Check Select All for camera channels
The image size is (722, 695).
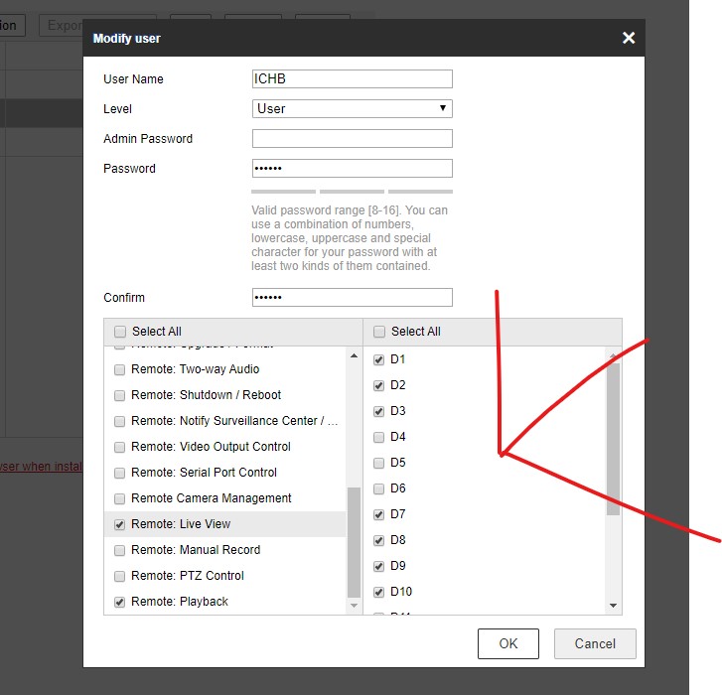[x=379, y=332]
